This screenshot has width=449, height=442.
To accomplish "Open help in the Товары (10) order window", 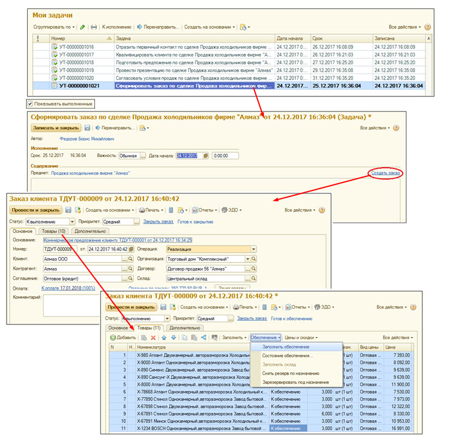I will click(322, 210).
